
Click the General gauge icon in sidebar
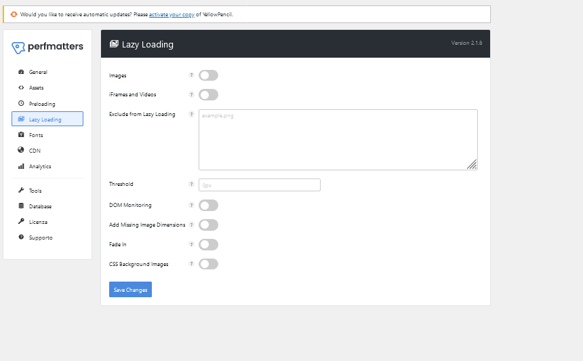tap(21, 72)
